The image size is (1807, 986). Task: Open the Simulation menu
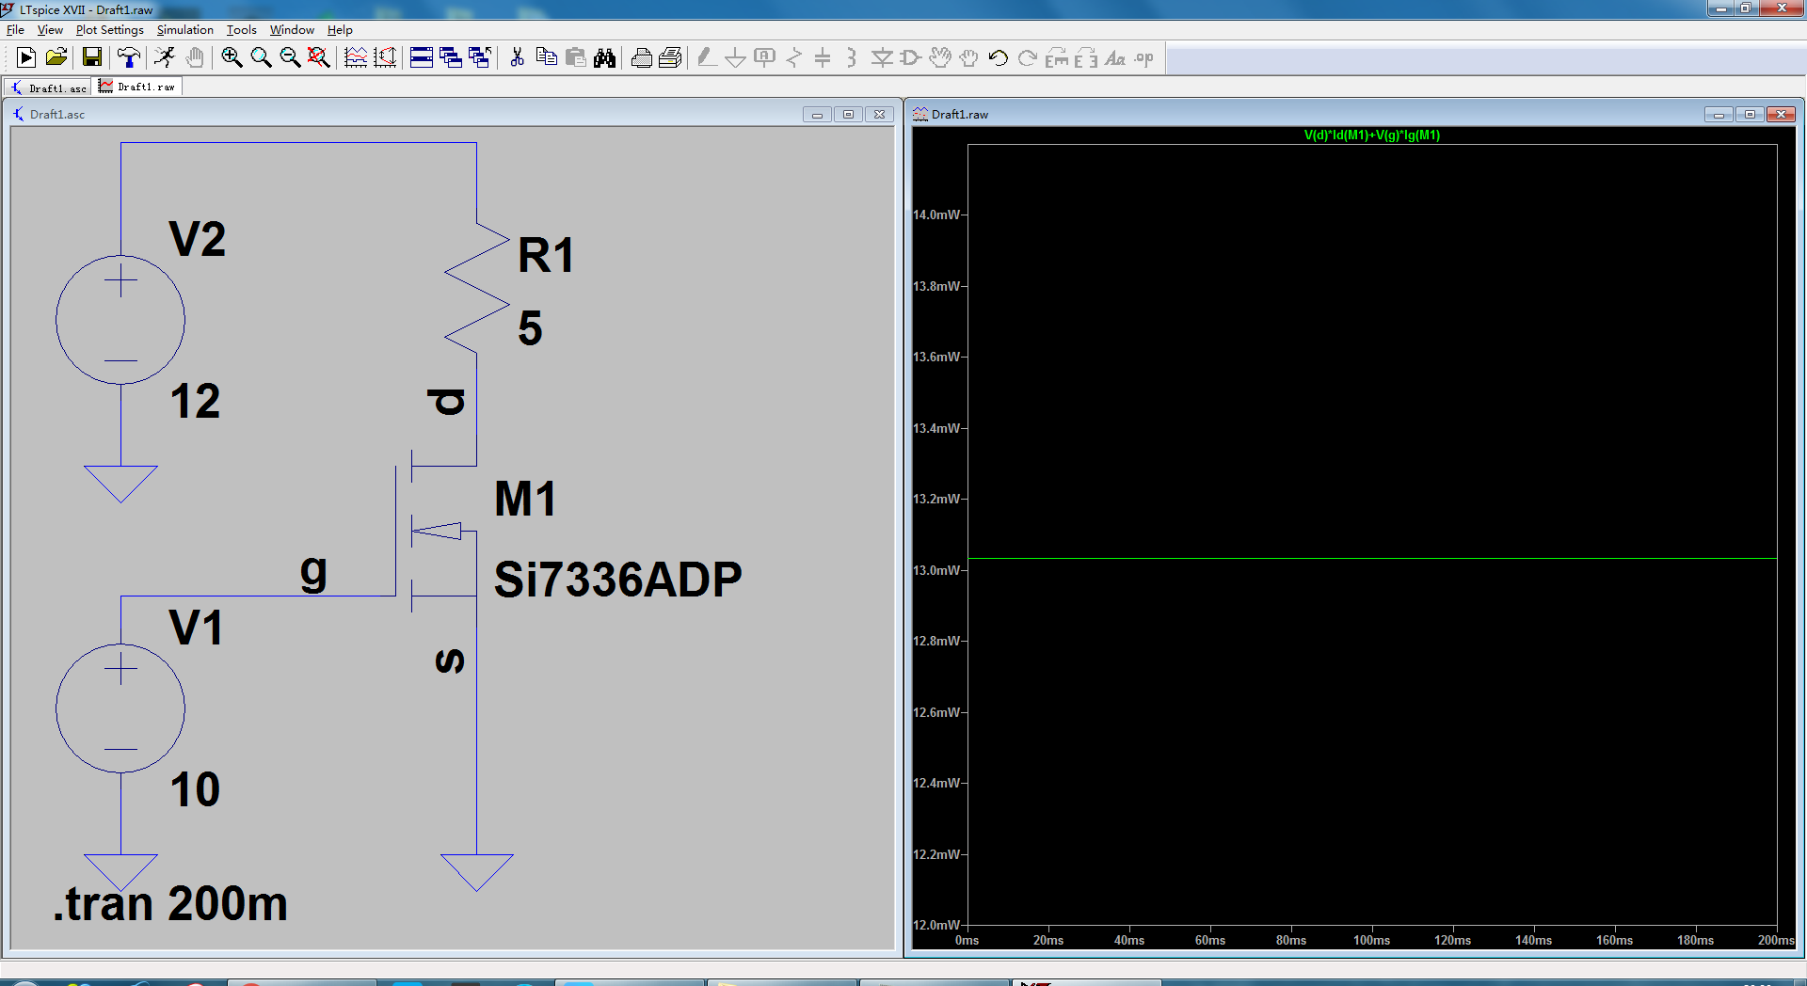(x=184, y=30)
